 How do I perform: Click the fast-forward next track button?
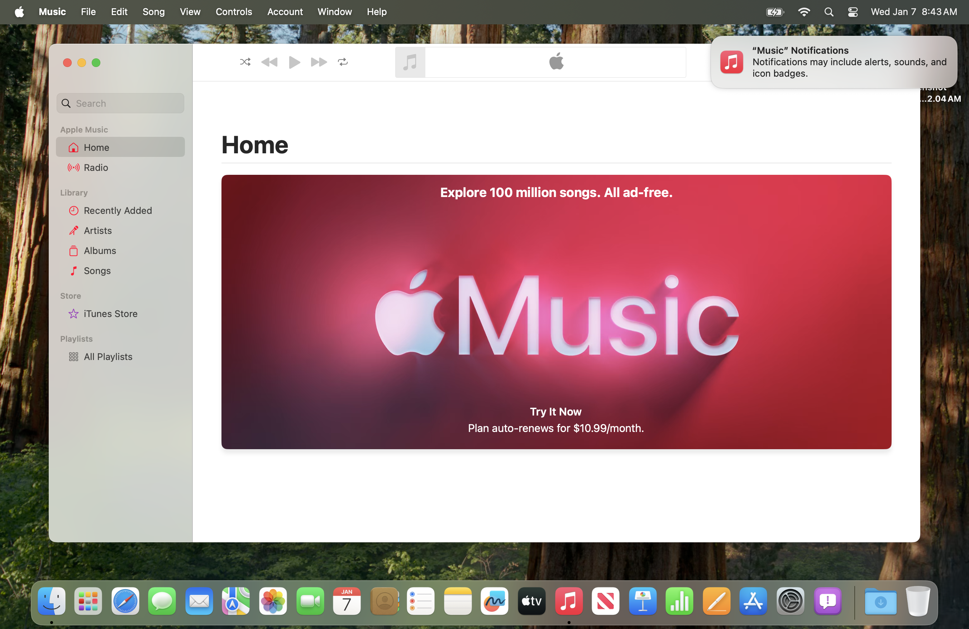click(318, 62)
